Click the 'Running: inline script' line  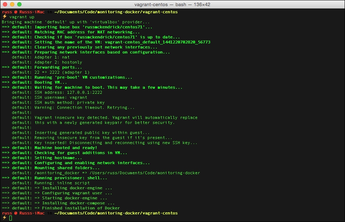tap(51, 183)
